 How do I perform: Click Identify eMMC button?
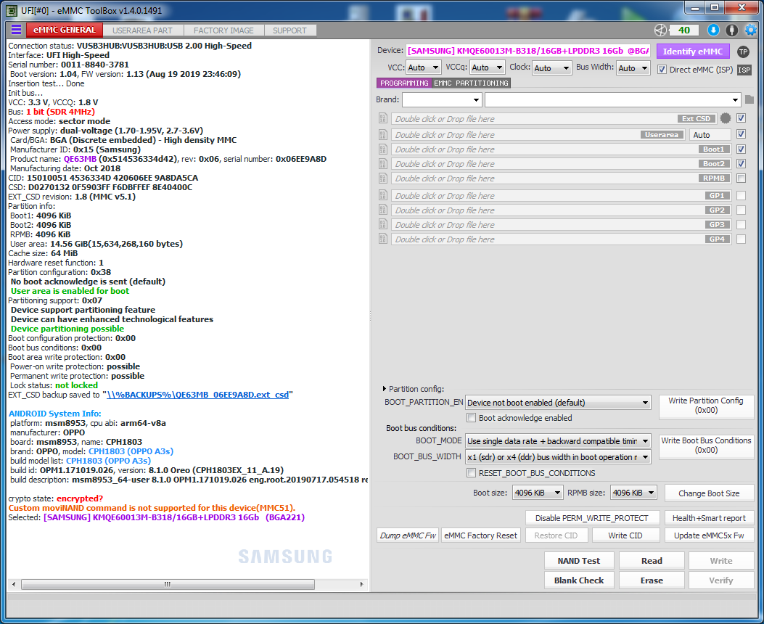(x=693, y=52)
